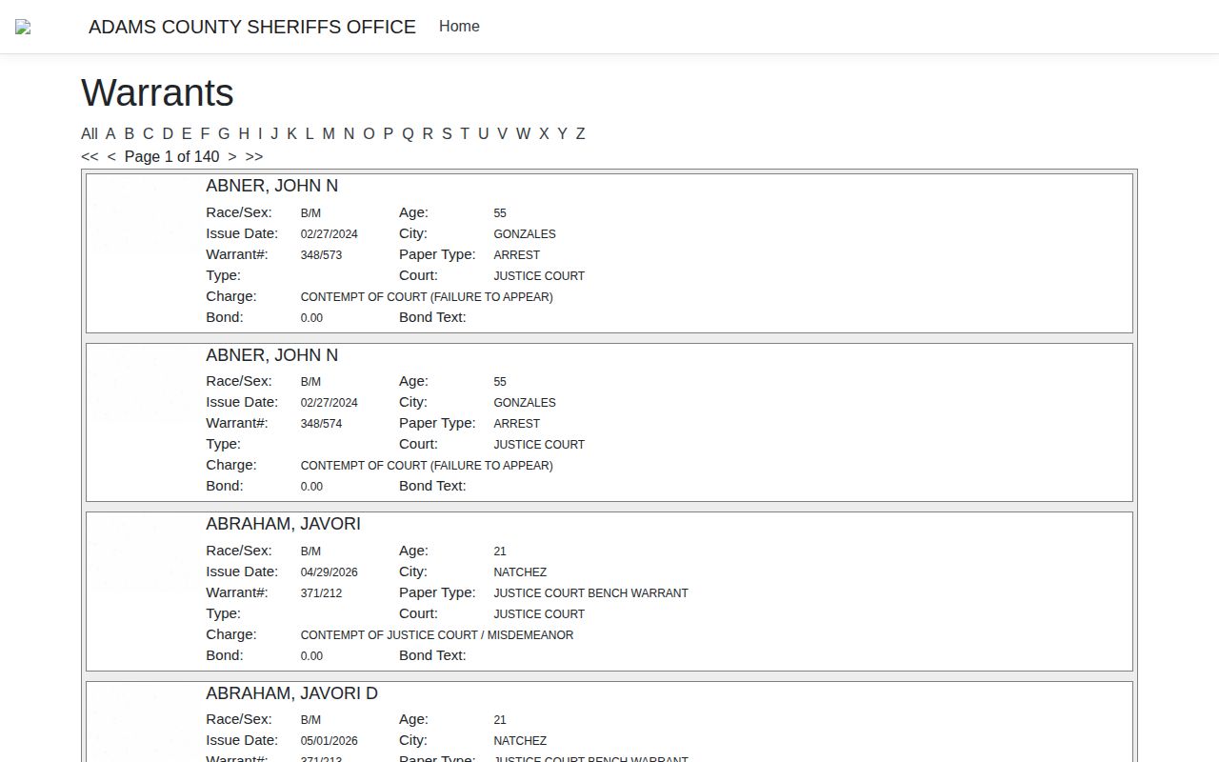Filter warrants by letter S
Screen dimensions: 1219x762
(x=447, y=134)
